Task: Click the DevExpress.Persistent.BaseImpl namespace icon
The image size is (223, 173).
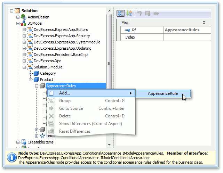Action: pos(30,55)
